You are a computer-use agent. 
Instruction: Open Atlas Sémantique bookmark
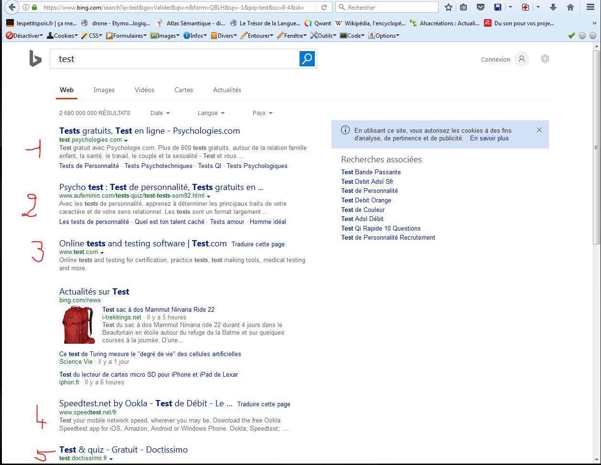coord(191,23)
